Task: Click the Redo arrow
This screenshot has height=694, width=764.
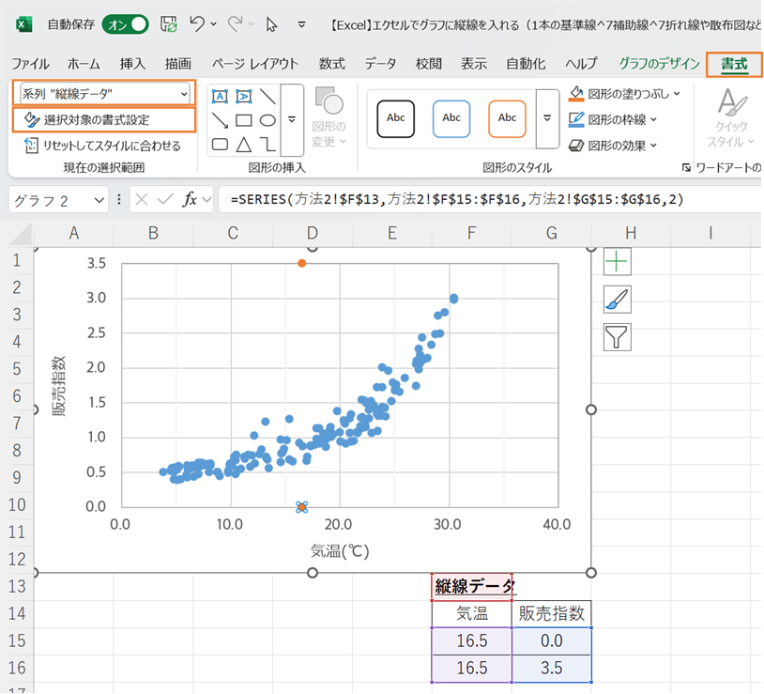Action: click(x=236, y=23)
